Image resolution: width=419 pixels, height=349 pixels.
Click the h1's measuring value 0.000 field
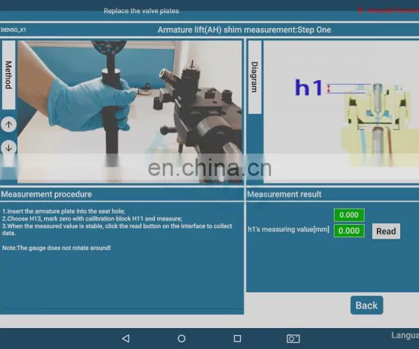point(348,231)
